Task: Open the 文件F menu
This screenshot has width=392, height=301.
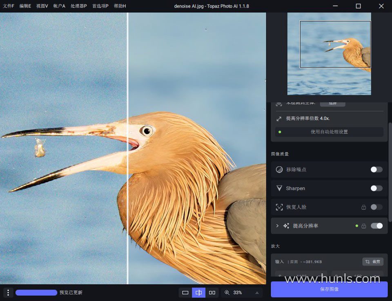Action: (x=8, y=6)
